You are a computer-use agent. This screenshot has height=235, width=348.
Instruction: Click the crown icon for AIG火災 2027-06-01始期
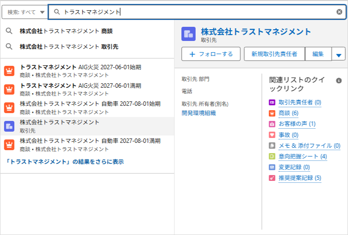point(9,71)
